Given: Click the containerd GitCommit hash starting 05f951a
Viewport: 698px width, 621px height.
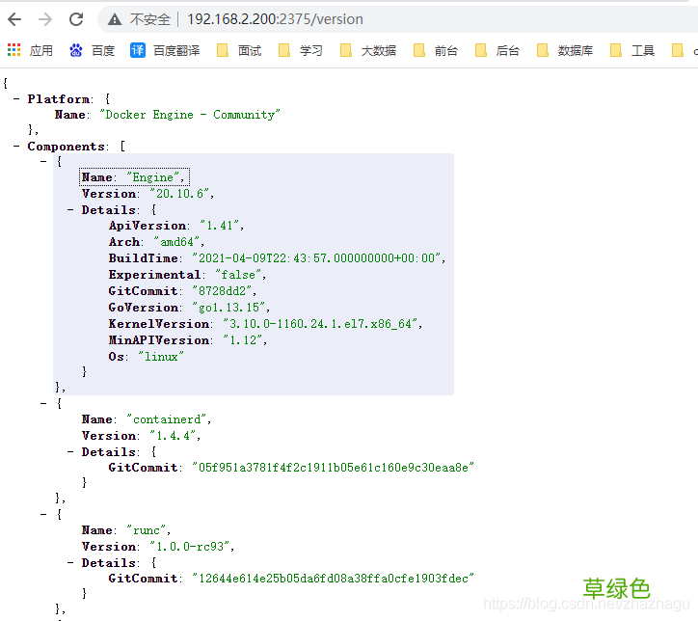Looking at the screenshot, I should click(x=333, y=468).
